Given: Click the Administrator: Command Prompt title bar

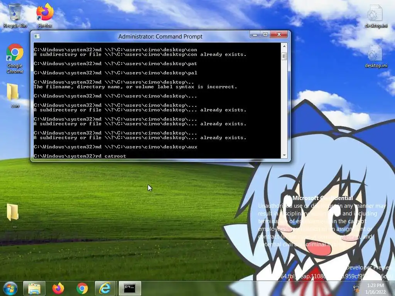Looking at the screenshot, I should point(160,37).
